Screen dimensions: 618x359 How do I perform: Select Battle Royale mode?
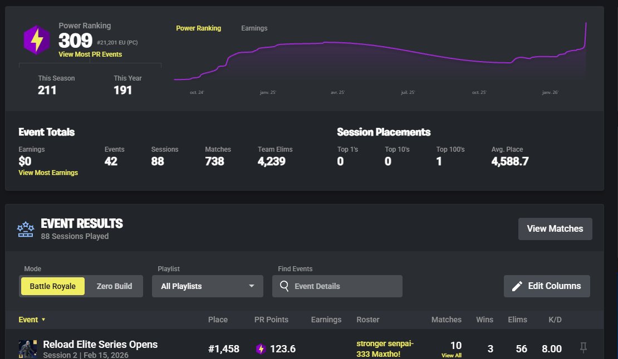pyautogui.click(x=52, y=286)
